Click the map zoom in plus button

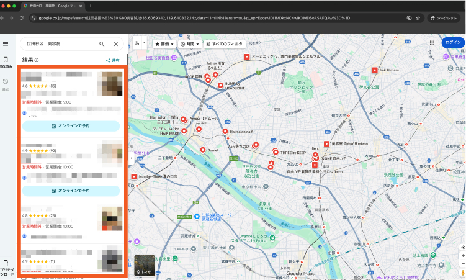click(x=462, y=255)
